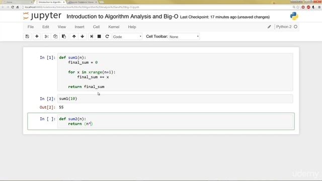Rename notebook title Introduction to Algorithm Analysis
This screenshot has width=322, height=181.
[x=122, y=17]
